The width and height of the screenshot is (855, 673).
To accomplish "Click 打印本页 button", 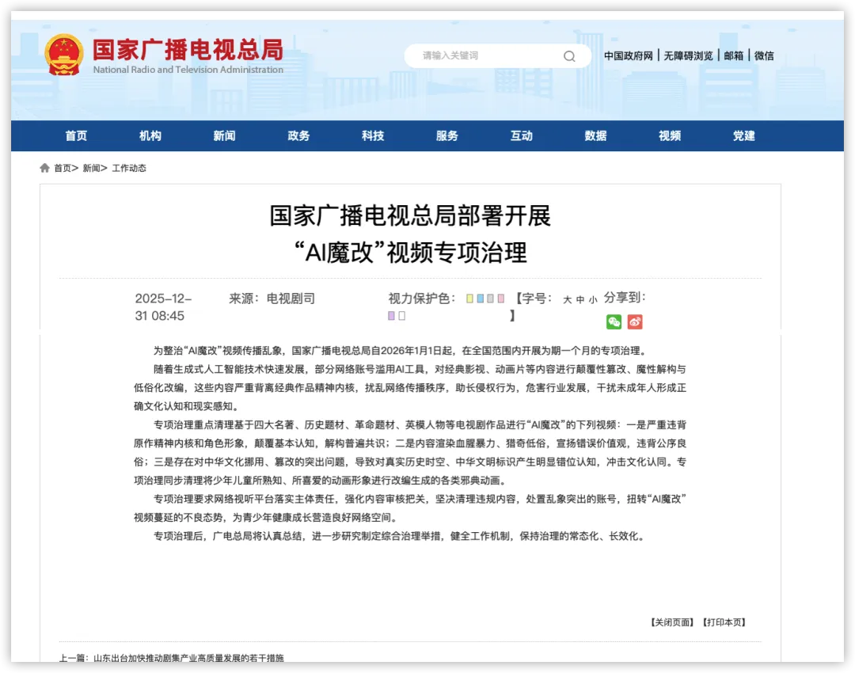I will click(724, 622).
